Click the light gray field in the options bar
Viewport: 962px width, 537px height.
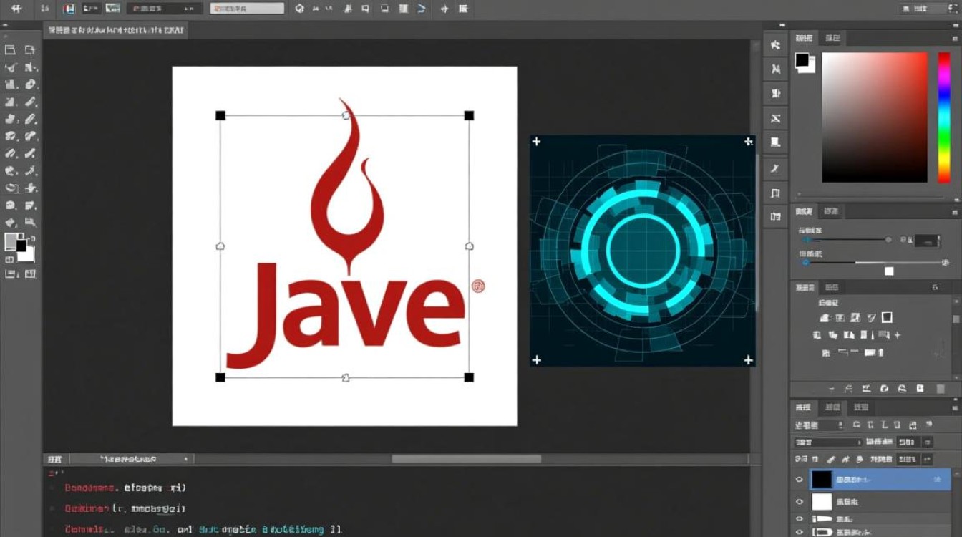coord(247,9)
